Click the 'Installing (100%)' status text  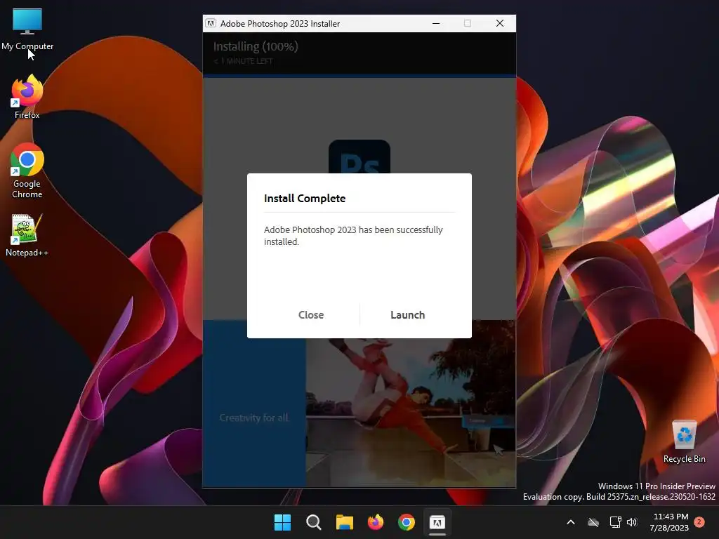pos(256,47)
